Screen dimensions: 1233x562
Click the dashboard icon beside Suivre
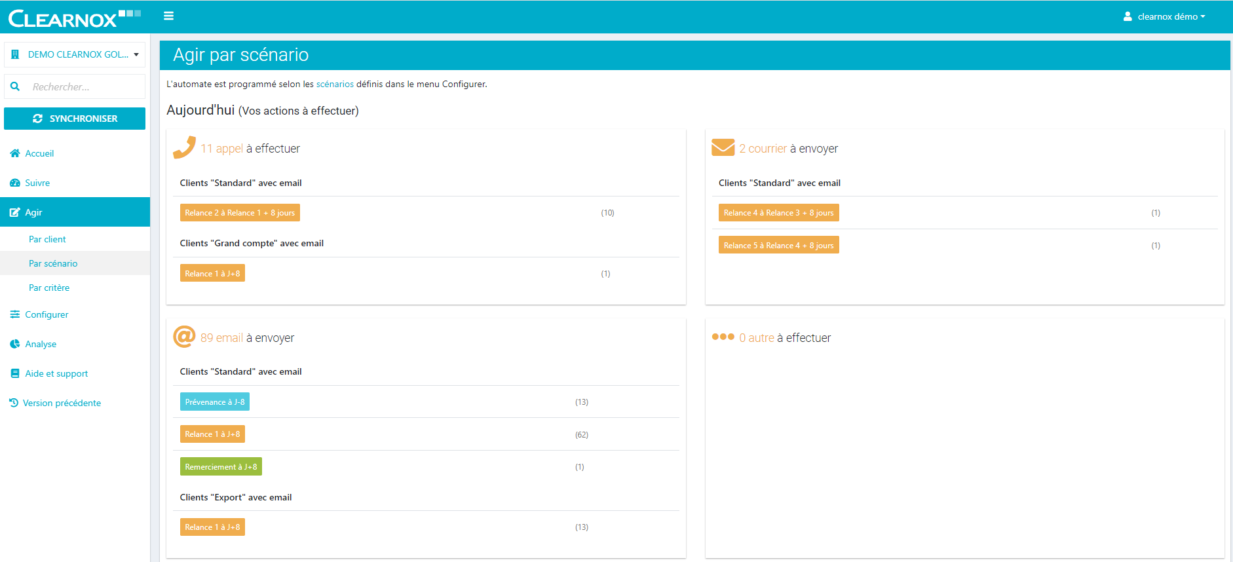[15, 183]
